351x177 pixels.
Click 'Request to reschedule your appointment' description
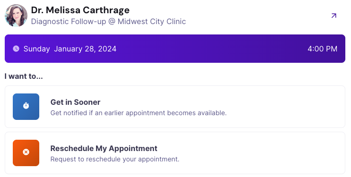pos(115,159)
